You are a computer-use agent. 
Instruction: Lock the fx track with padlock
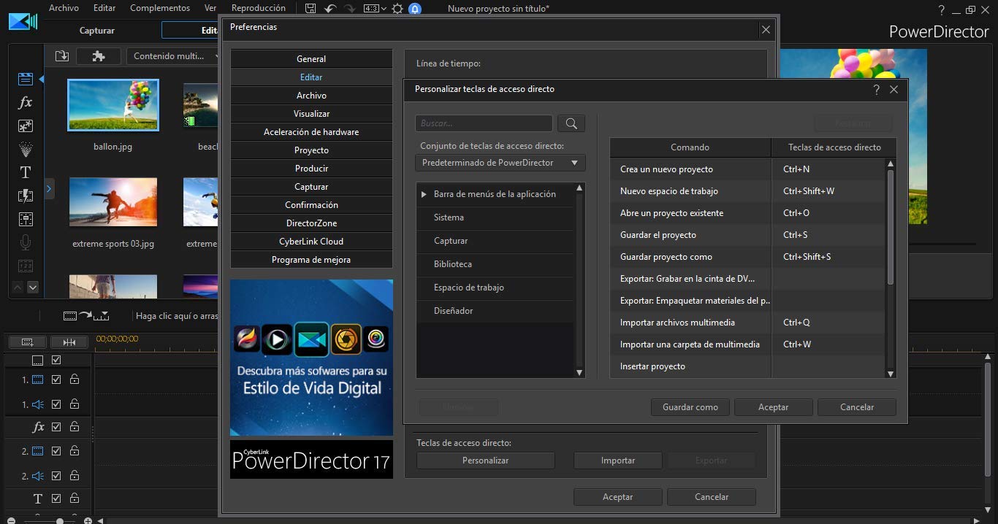[x=75, y=427]
